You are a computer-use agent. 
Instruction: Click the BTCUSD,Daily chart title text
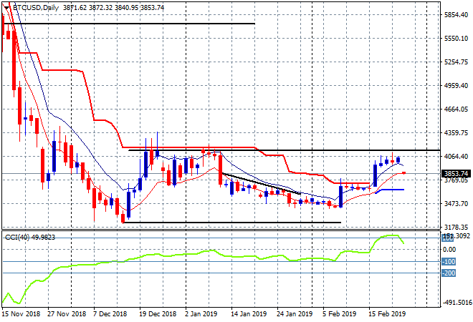pos(36,8)
